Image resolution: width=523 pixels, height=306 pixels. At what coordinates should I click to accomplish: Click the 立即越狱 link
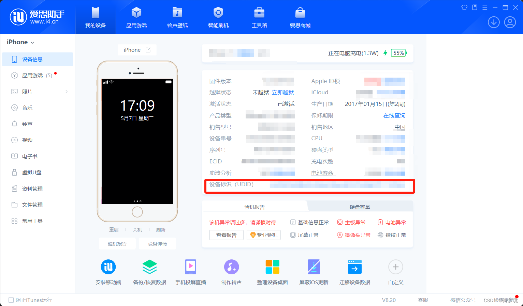tap(283, 92)
